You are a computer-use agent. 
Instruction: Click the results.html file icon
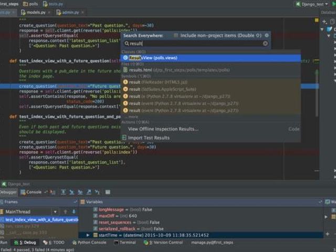click(125, 70)
